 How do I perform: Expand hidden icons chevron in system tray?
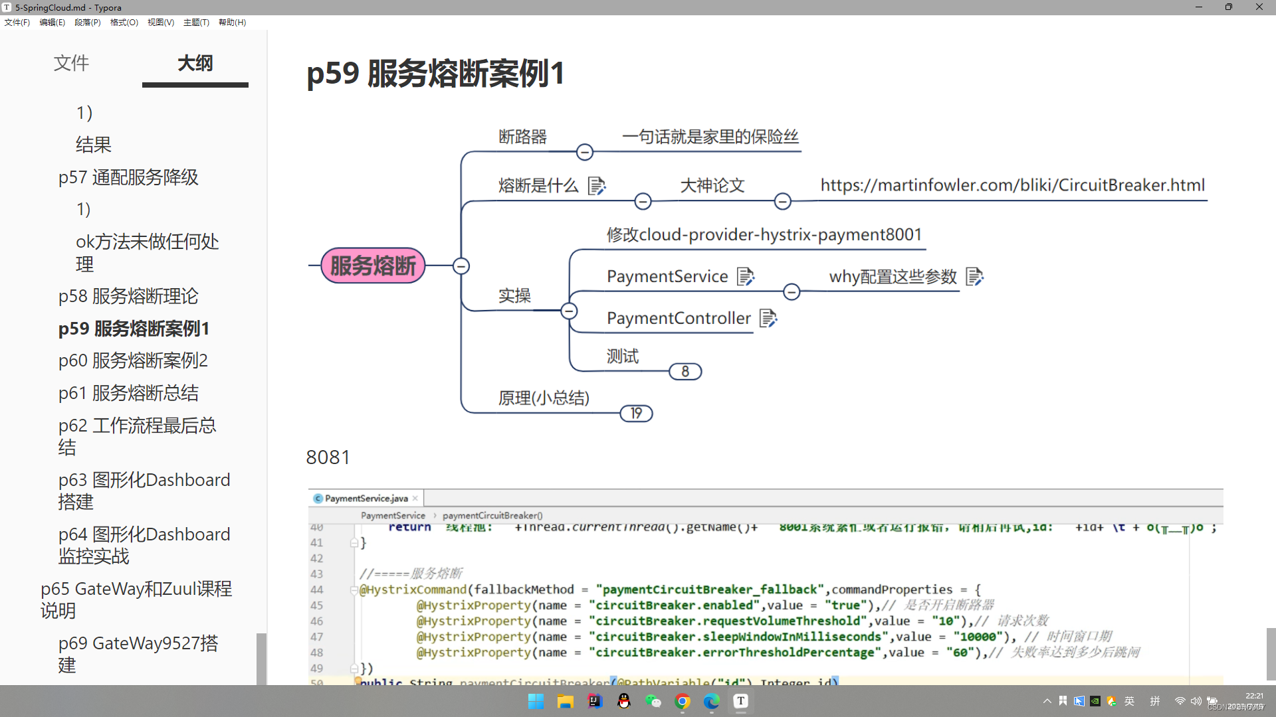click(x=1046, y=701)
